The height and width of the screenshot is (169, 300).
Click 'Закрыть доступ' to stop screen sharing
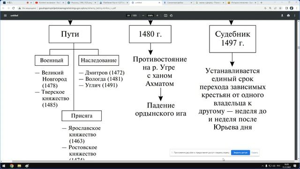point(240,153)
